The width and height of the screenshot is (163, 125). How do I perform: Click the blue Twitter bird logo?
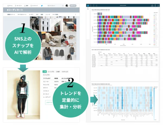tap(42, 6)
